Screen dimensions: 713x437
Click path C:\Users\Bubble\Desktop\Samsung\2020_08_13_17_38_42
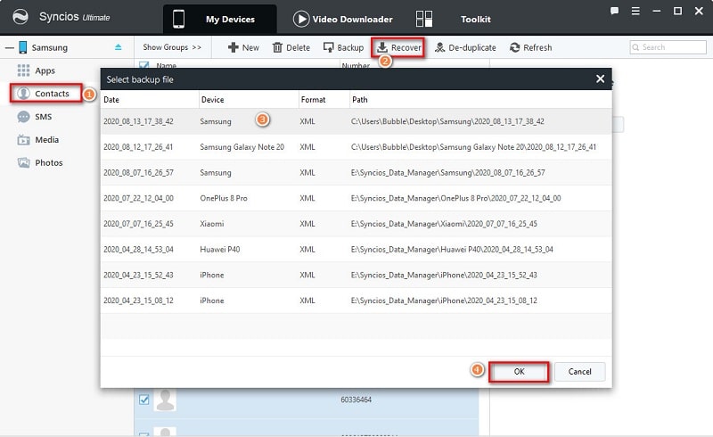coord(447,121)
